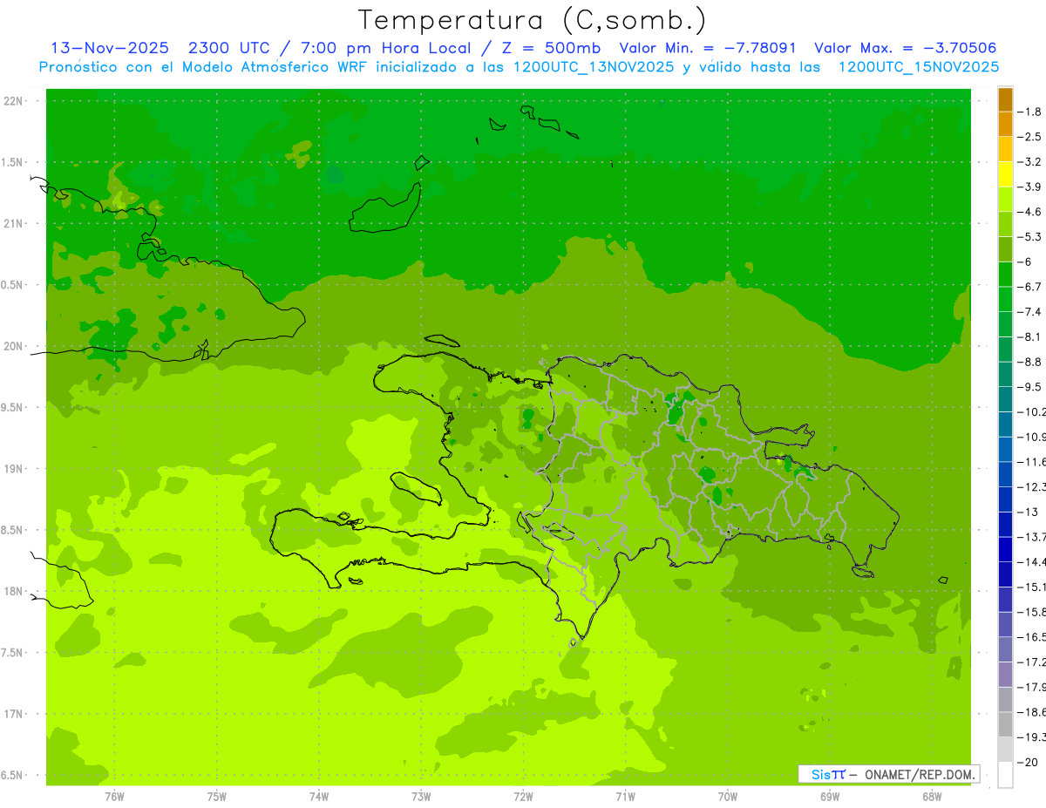Click the yellow swatch between -3.2 and -3.9

click(1005, 174)
